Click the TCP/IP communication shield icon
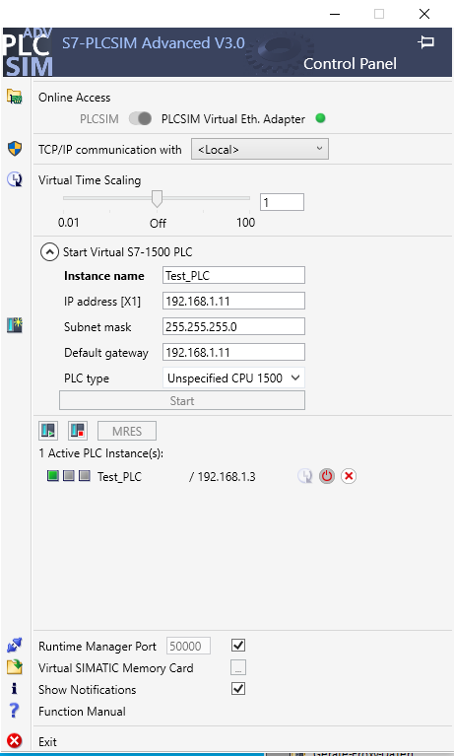Screen dimensions: 454x756 (15, 149)
